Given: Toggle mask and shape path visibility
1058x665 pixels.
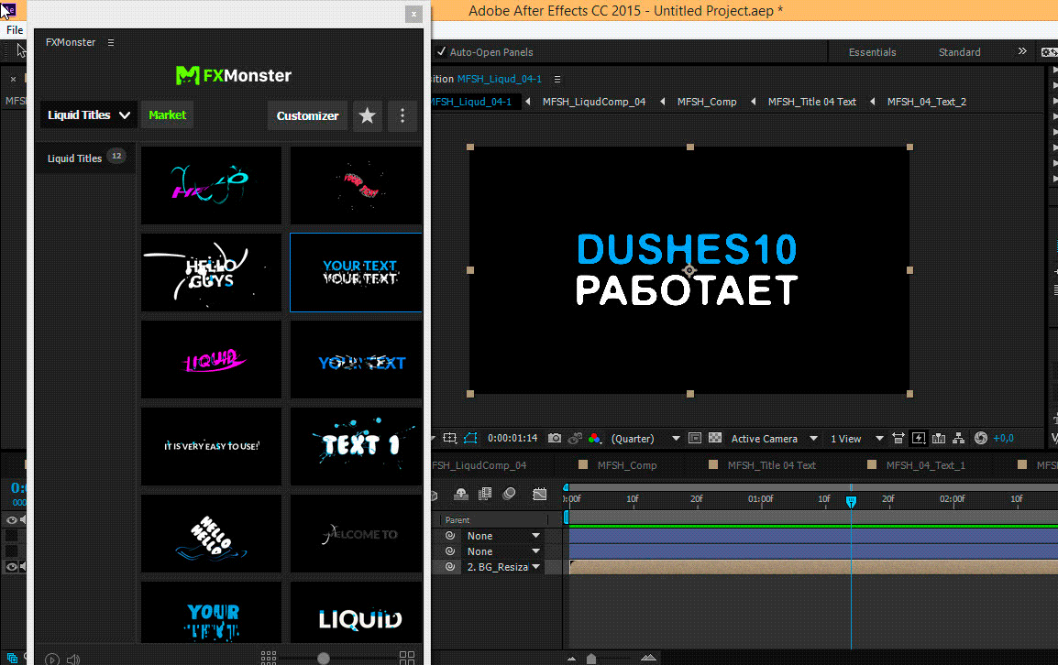Looking at the screenshot, I should pos(471,439).
